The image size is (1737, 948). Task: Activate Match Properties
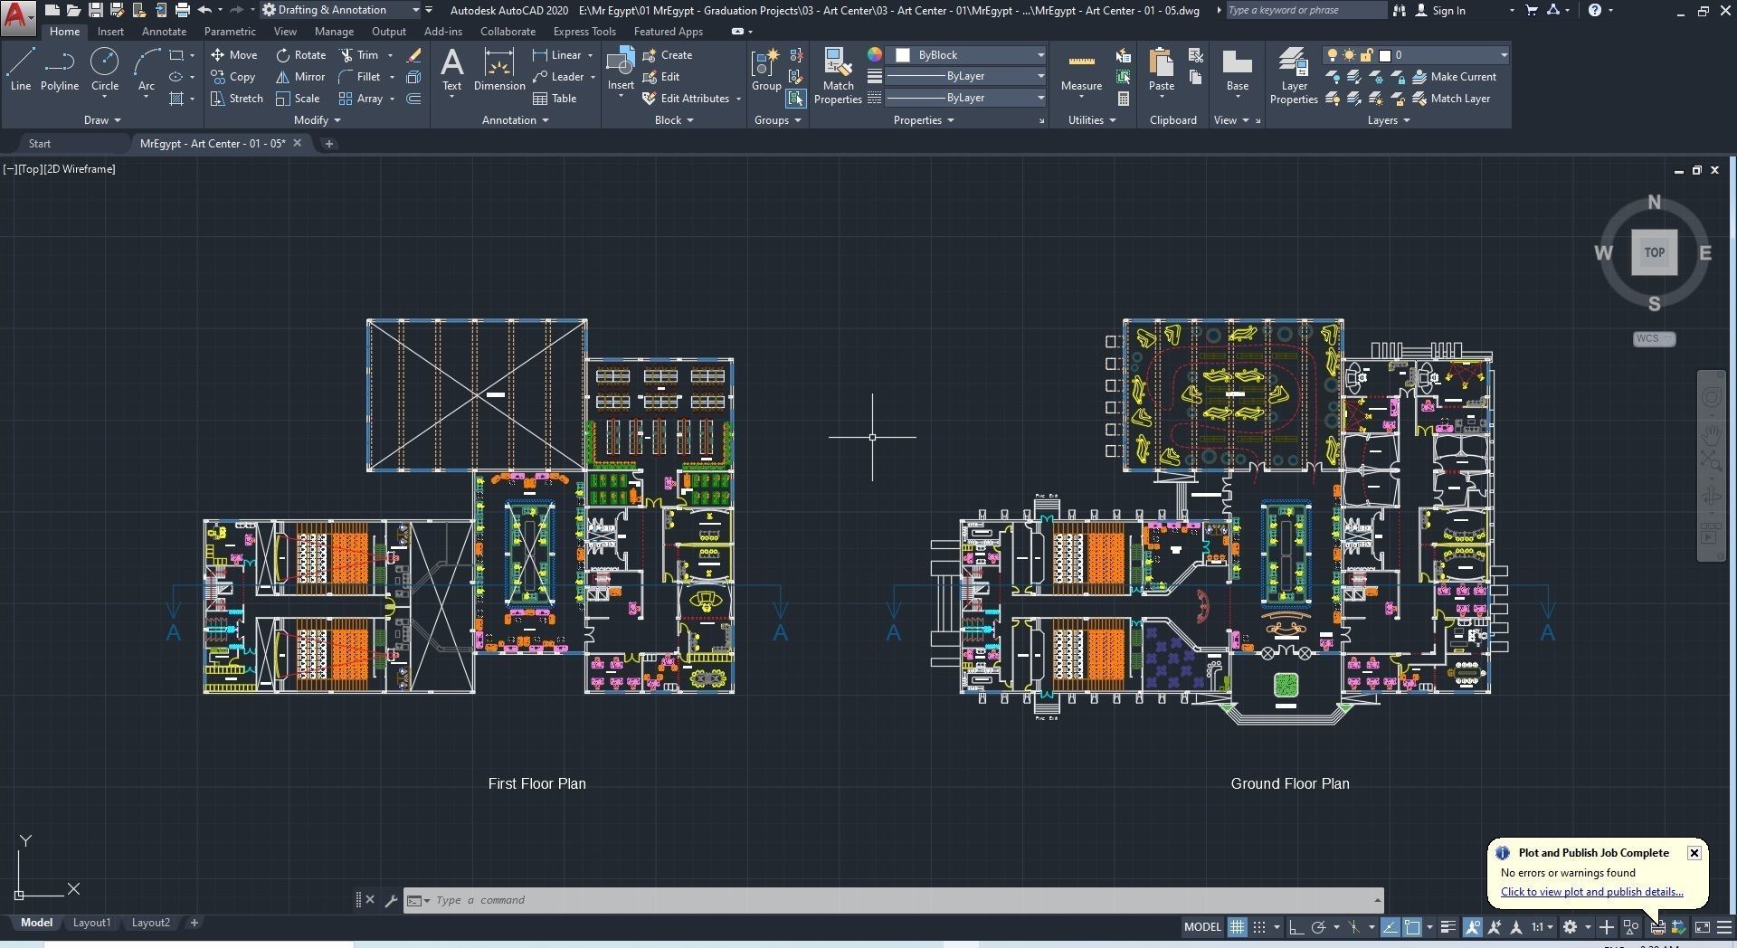coord(838,76)
